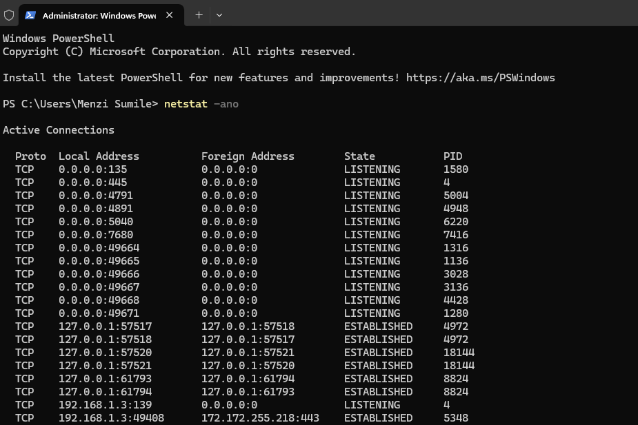This screenshot has height=425, width=638.
Task: Click the Proto column header
Action: (30, 156)
